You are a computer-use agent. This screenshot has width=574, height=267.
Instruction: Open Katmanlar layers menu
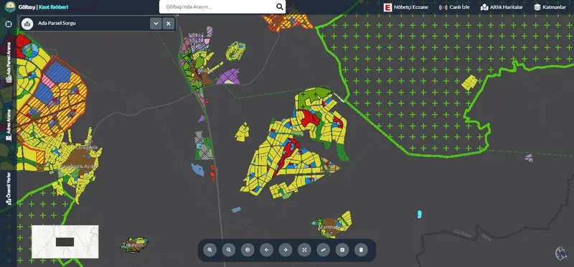pyautogui.click(x=550, y=7)
